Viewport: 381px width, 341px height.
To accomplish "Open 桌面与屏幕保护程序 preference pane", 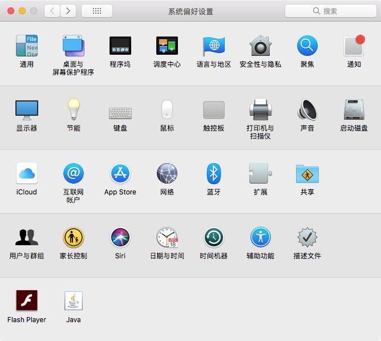I will [x=74, y=46].
